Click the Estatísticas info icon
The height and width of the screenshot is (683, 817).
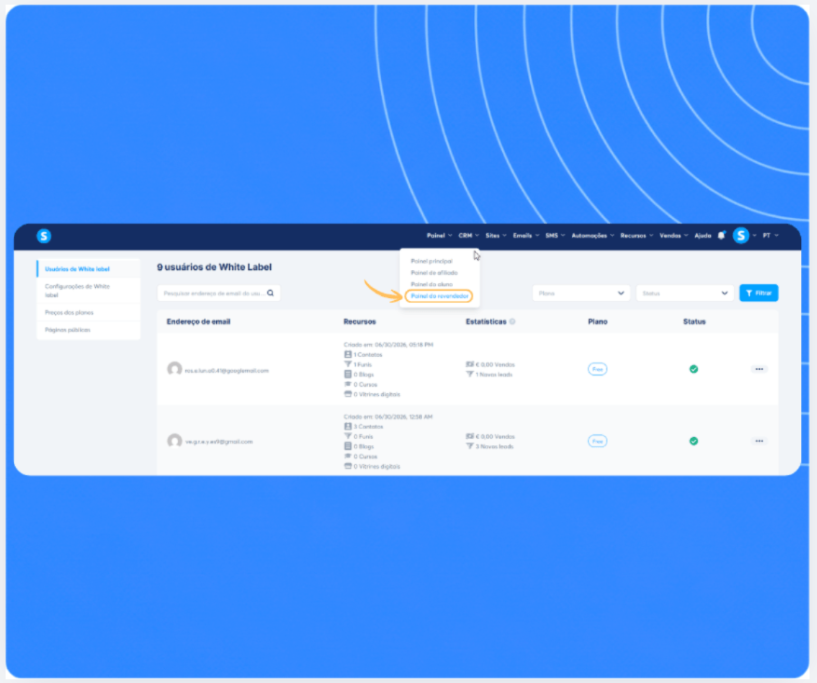click(x=512, y=321)
